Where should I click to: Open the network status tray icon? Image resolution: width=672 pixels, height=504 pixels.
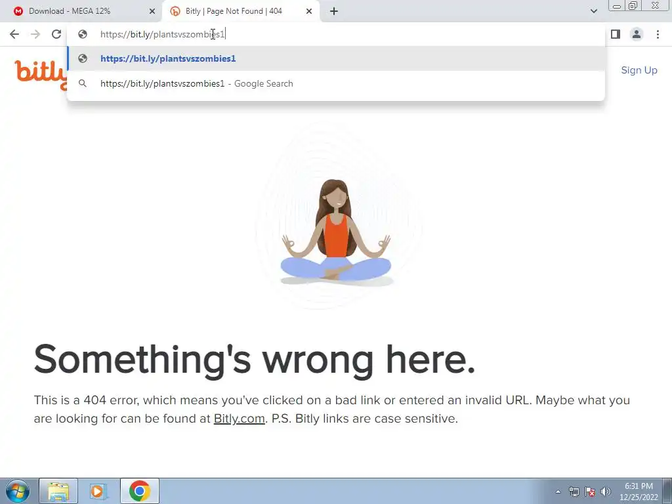[574, 492]
